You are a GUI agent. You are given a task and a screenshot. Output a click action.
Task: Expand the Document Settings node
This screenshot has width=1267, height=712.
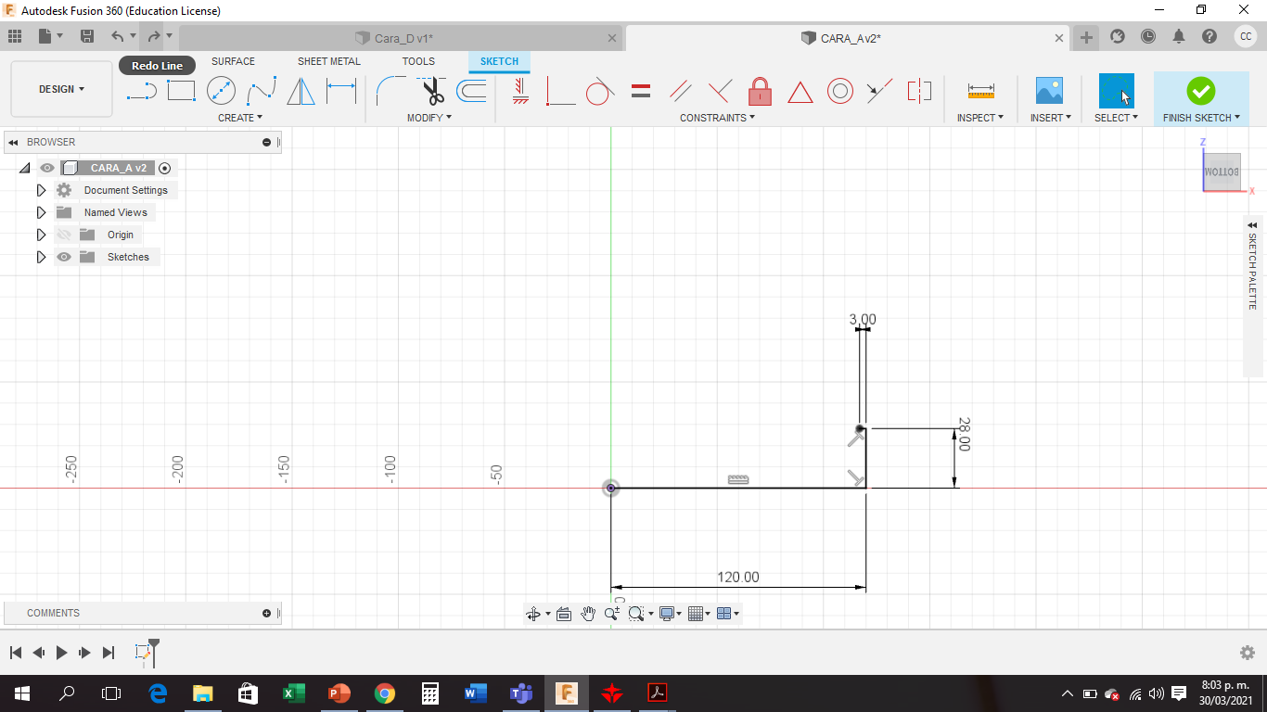tap(41, 190)
